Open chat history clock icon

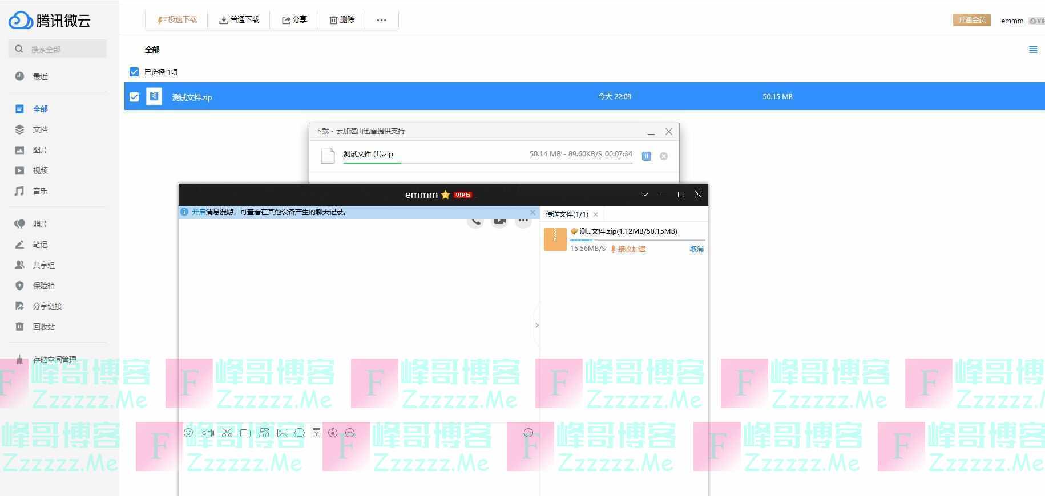[528, 433]
